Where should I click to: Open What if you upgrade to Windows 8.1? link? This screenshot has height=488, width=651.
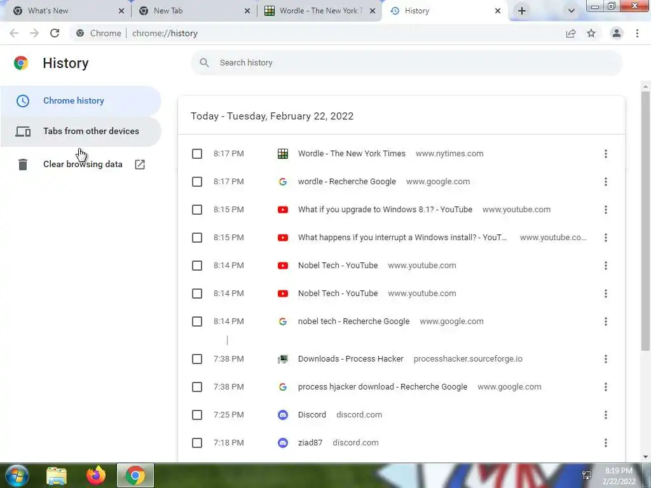[385, 210]
